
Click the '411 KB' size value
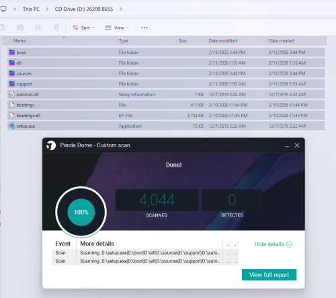tap(197, 105)
